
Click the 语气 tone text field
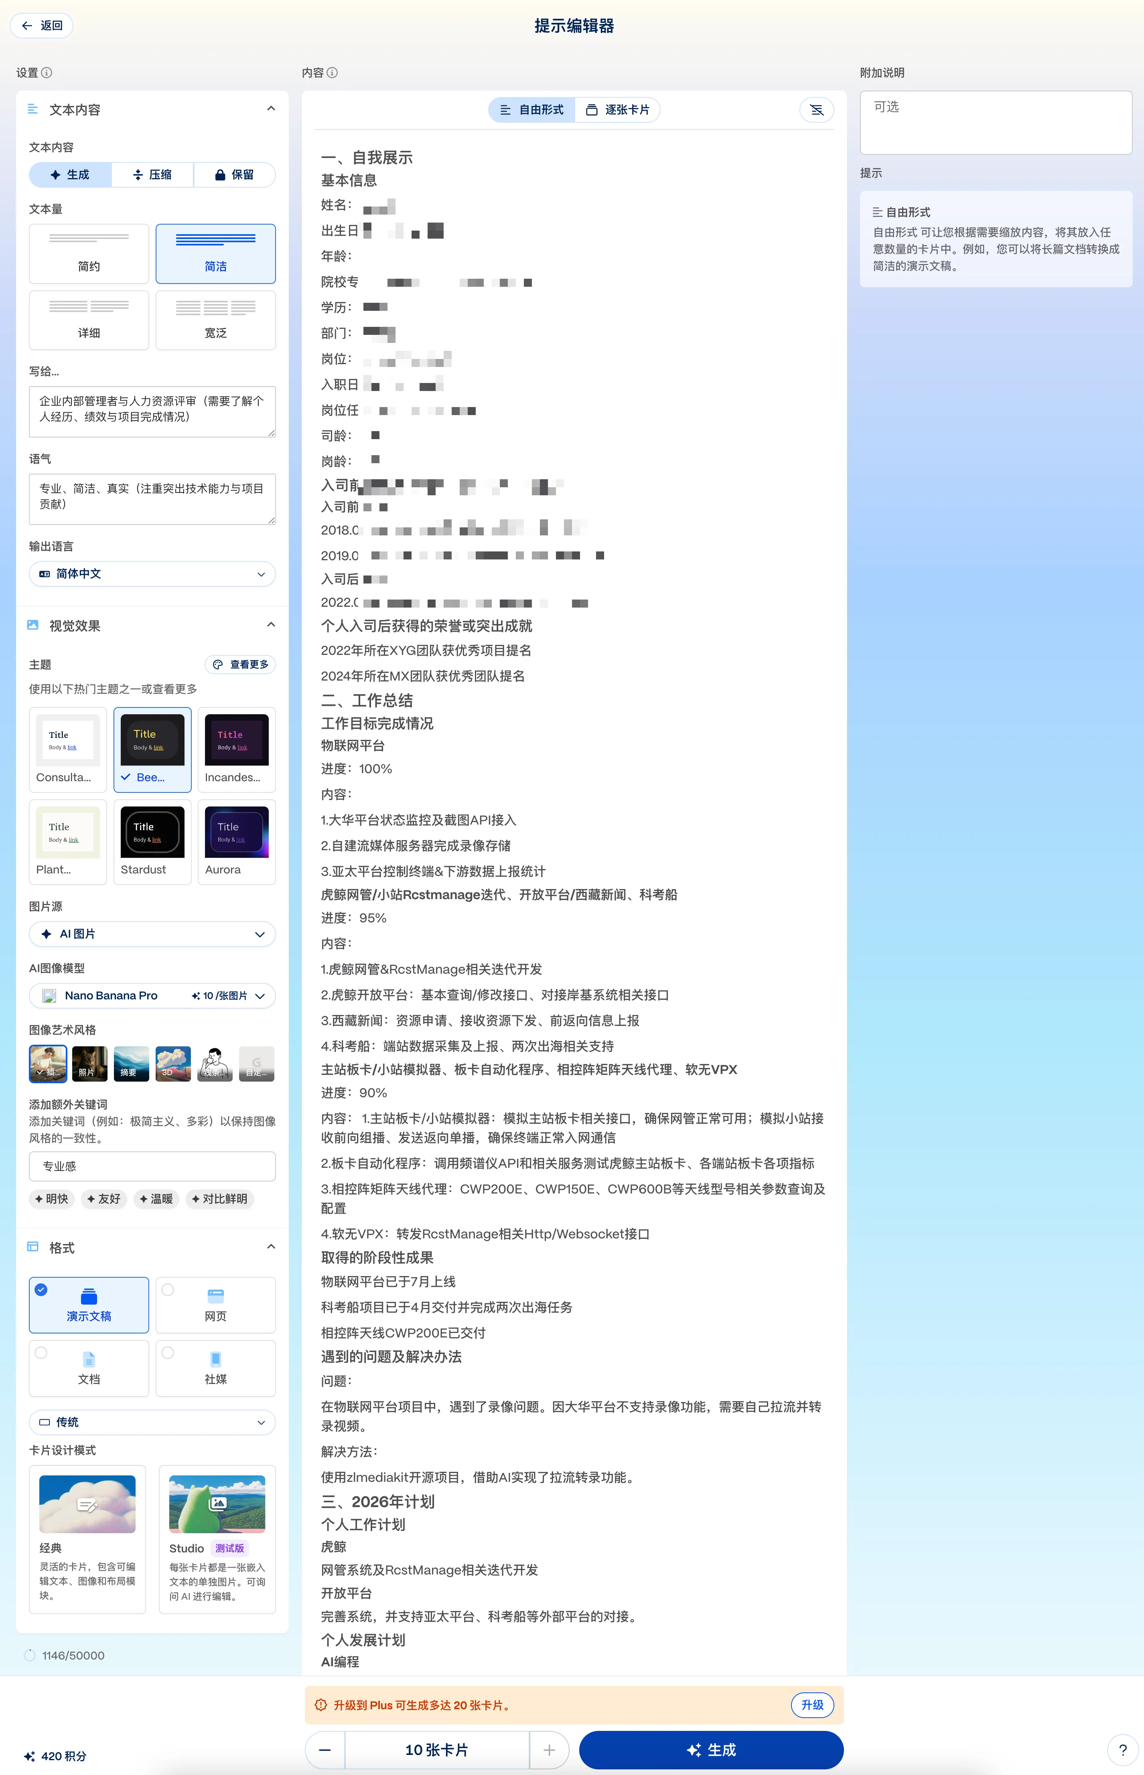152,499
